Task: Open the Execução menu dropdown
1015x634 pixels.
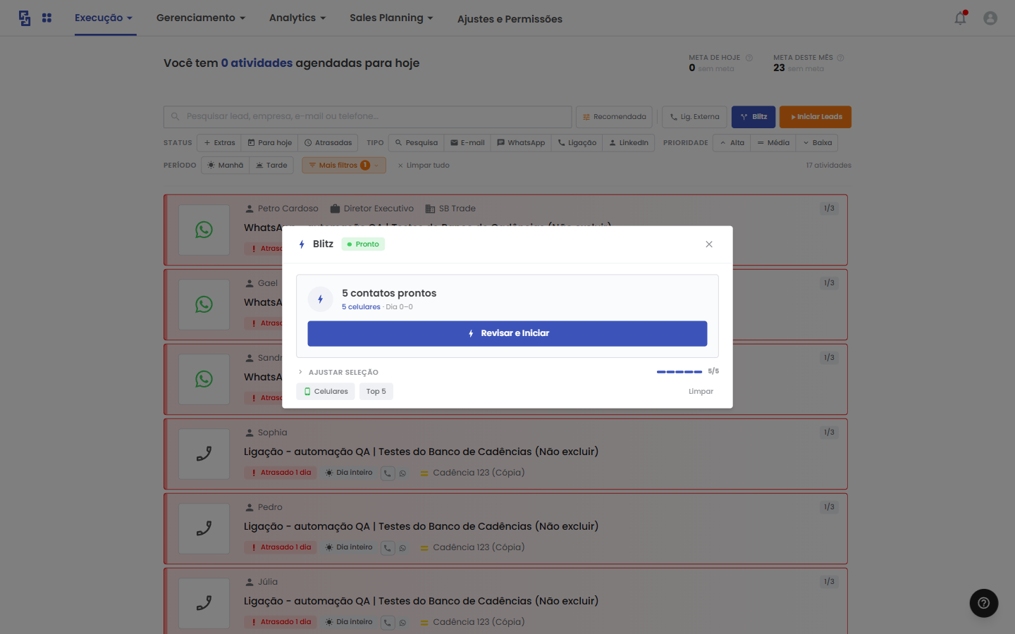Action: point(104,18)
